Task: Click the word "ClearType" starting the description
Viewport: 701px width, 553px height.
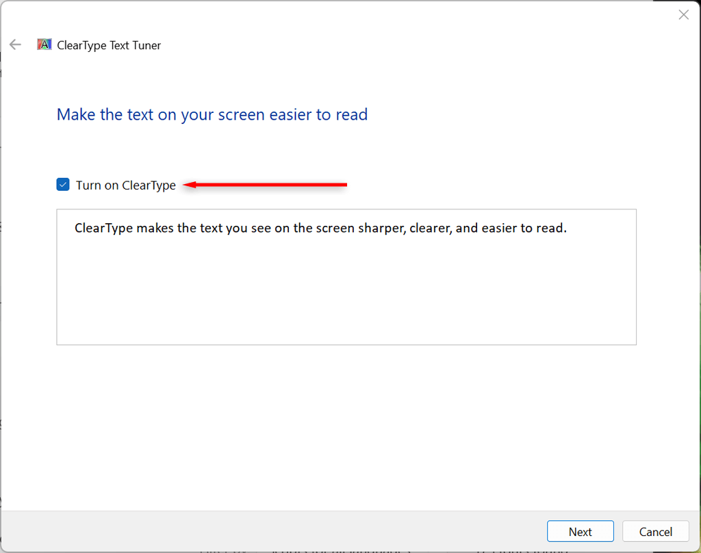Action: click(x=103, y=228)
